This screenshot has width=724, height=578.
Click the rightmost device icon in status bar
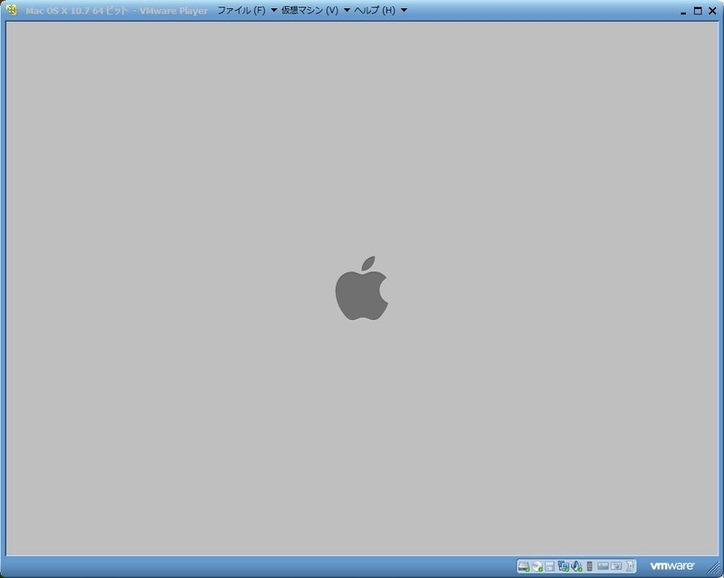(x=630, y=566)
